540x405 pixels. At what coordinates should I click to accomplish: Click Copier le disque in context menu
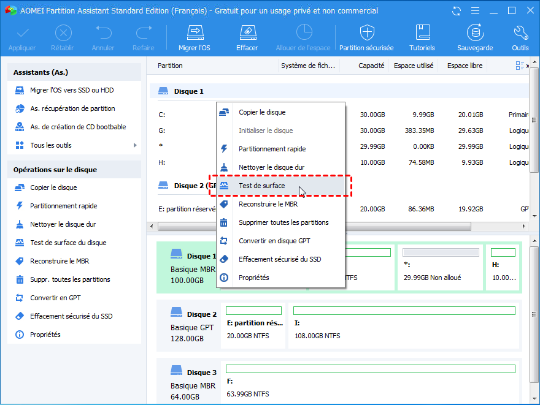tap(262, 112)
